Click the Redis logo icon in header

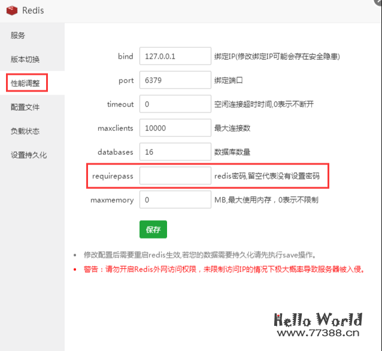12,10
